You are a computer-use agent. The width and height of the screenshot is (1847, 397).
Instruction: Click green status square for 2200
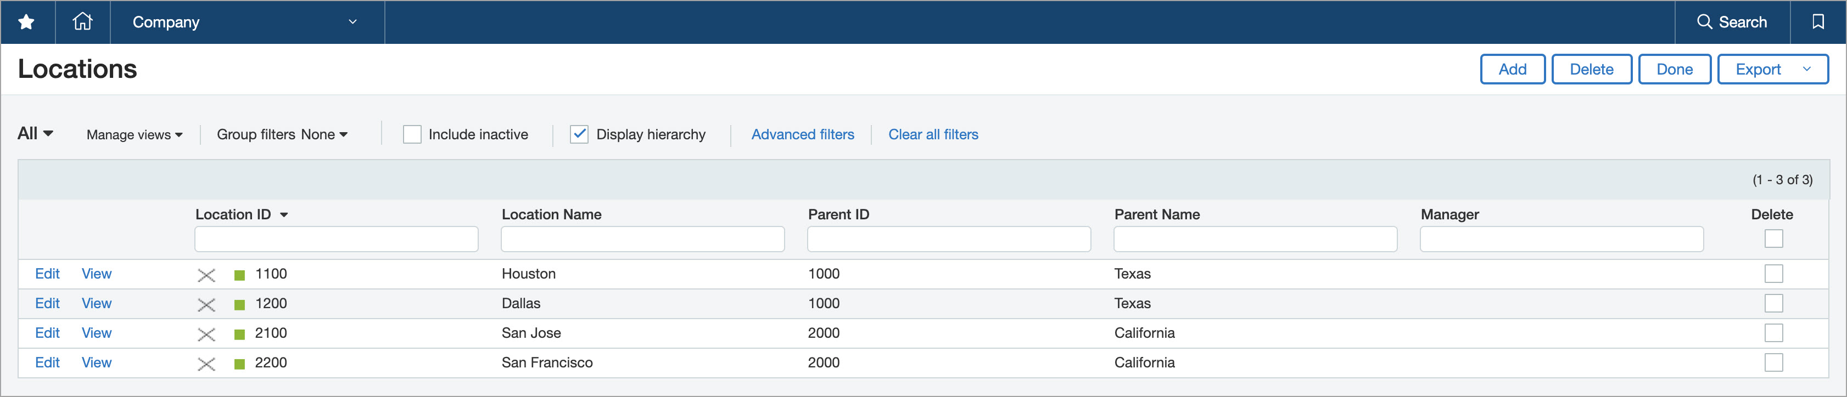pyautogui.click(x=239, y=364)
